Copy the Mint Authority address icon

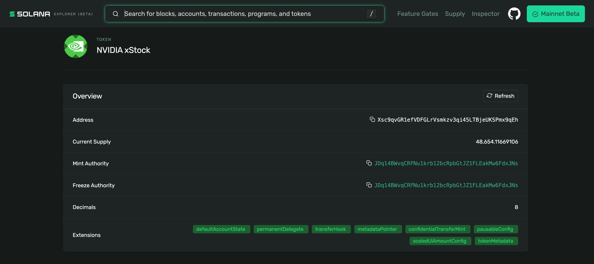click(369, 163)
